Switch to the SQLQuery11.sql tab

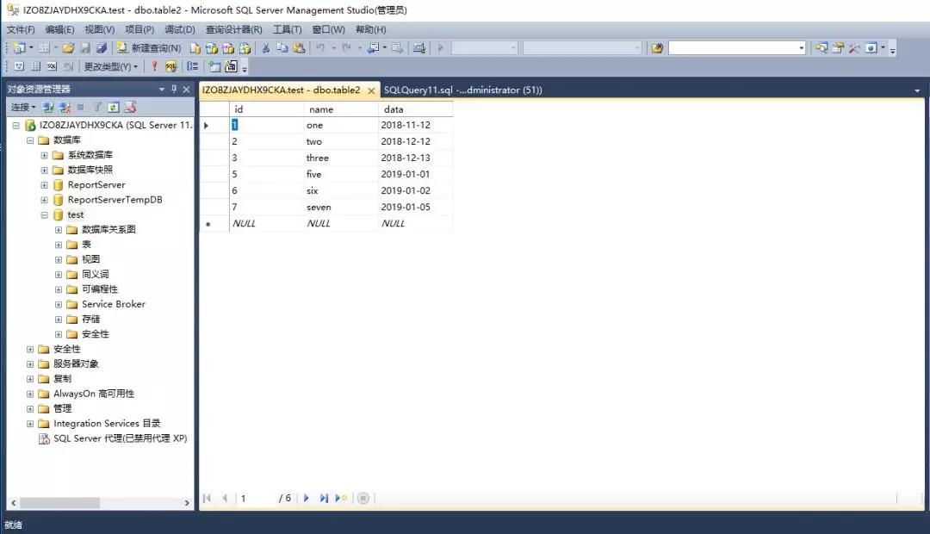pos(462,90)
